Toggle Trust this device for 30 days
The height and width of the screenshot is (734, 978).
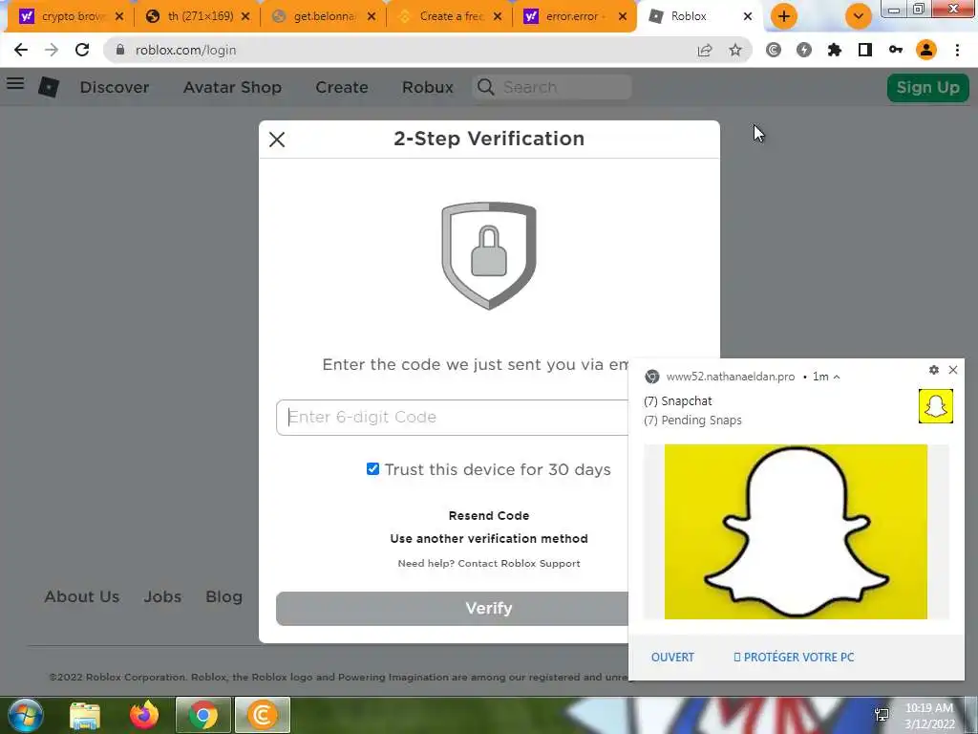tap(372, 468)
